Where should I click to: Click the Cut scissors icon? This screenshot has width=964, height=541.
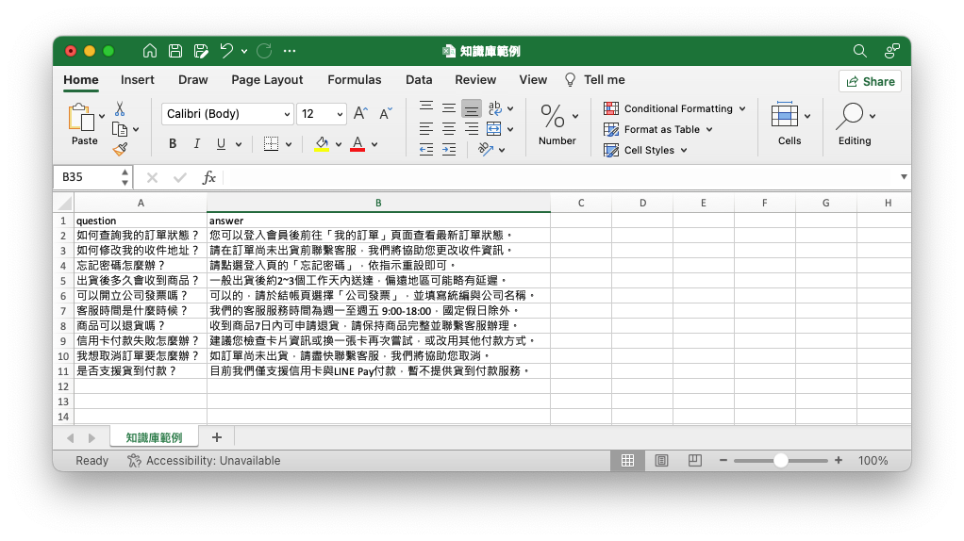(x=120, y=108)
